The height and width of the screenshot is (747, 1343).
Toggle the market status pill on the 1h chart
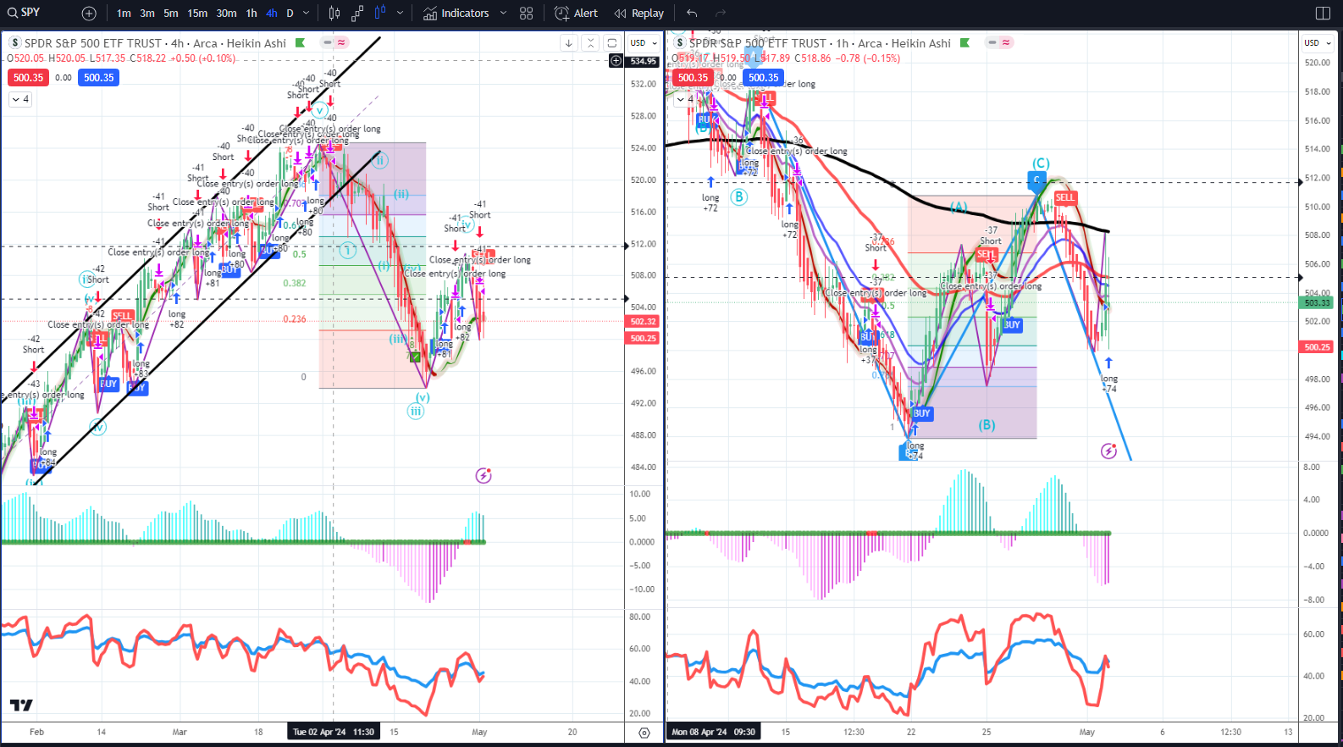point(999,42)
